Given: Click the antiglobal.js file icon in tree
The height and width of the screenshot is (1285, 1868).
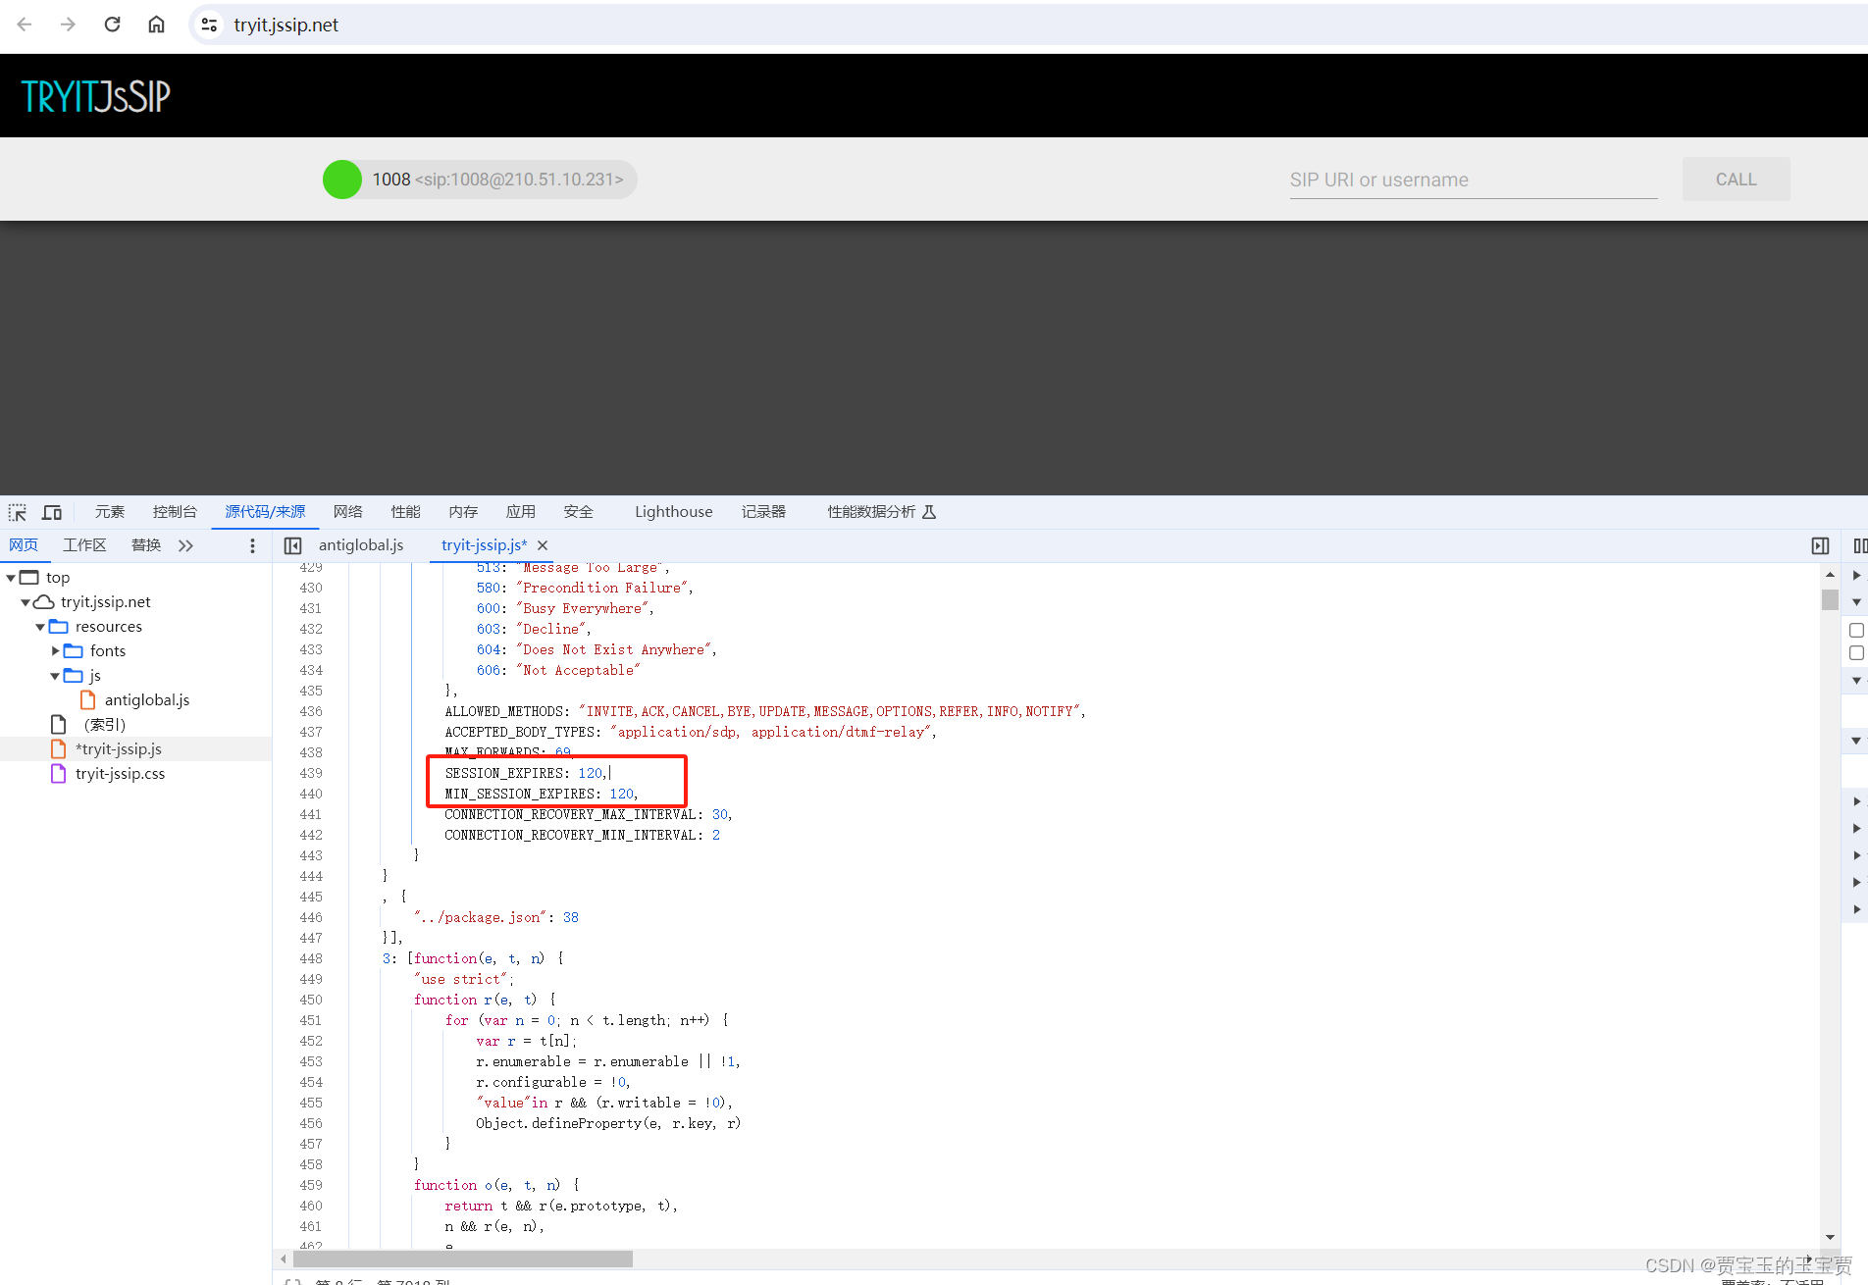Looking at the screenshot, I should [x=88, y=699].
